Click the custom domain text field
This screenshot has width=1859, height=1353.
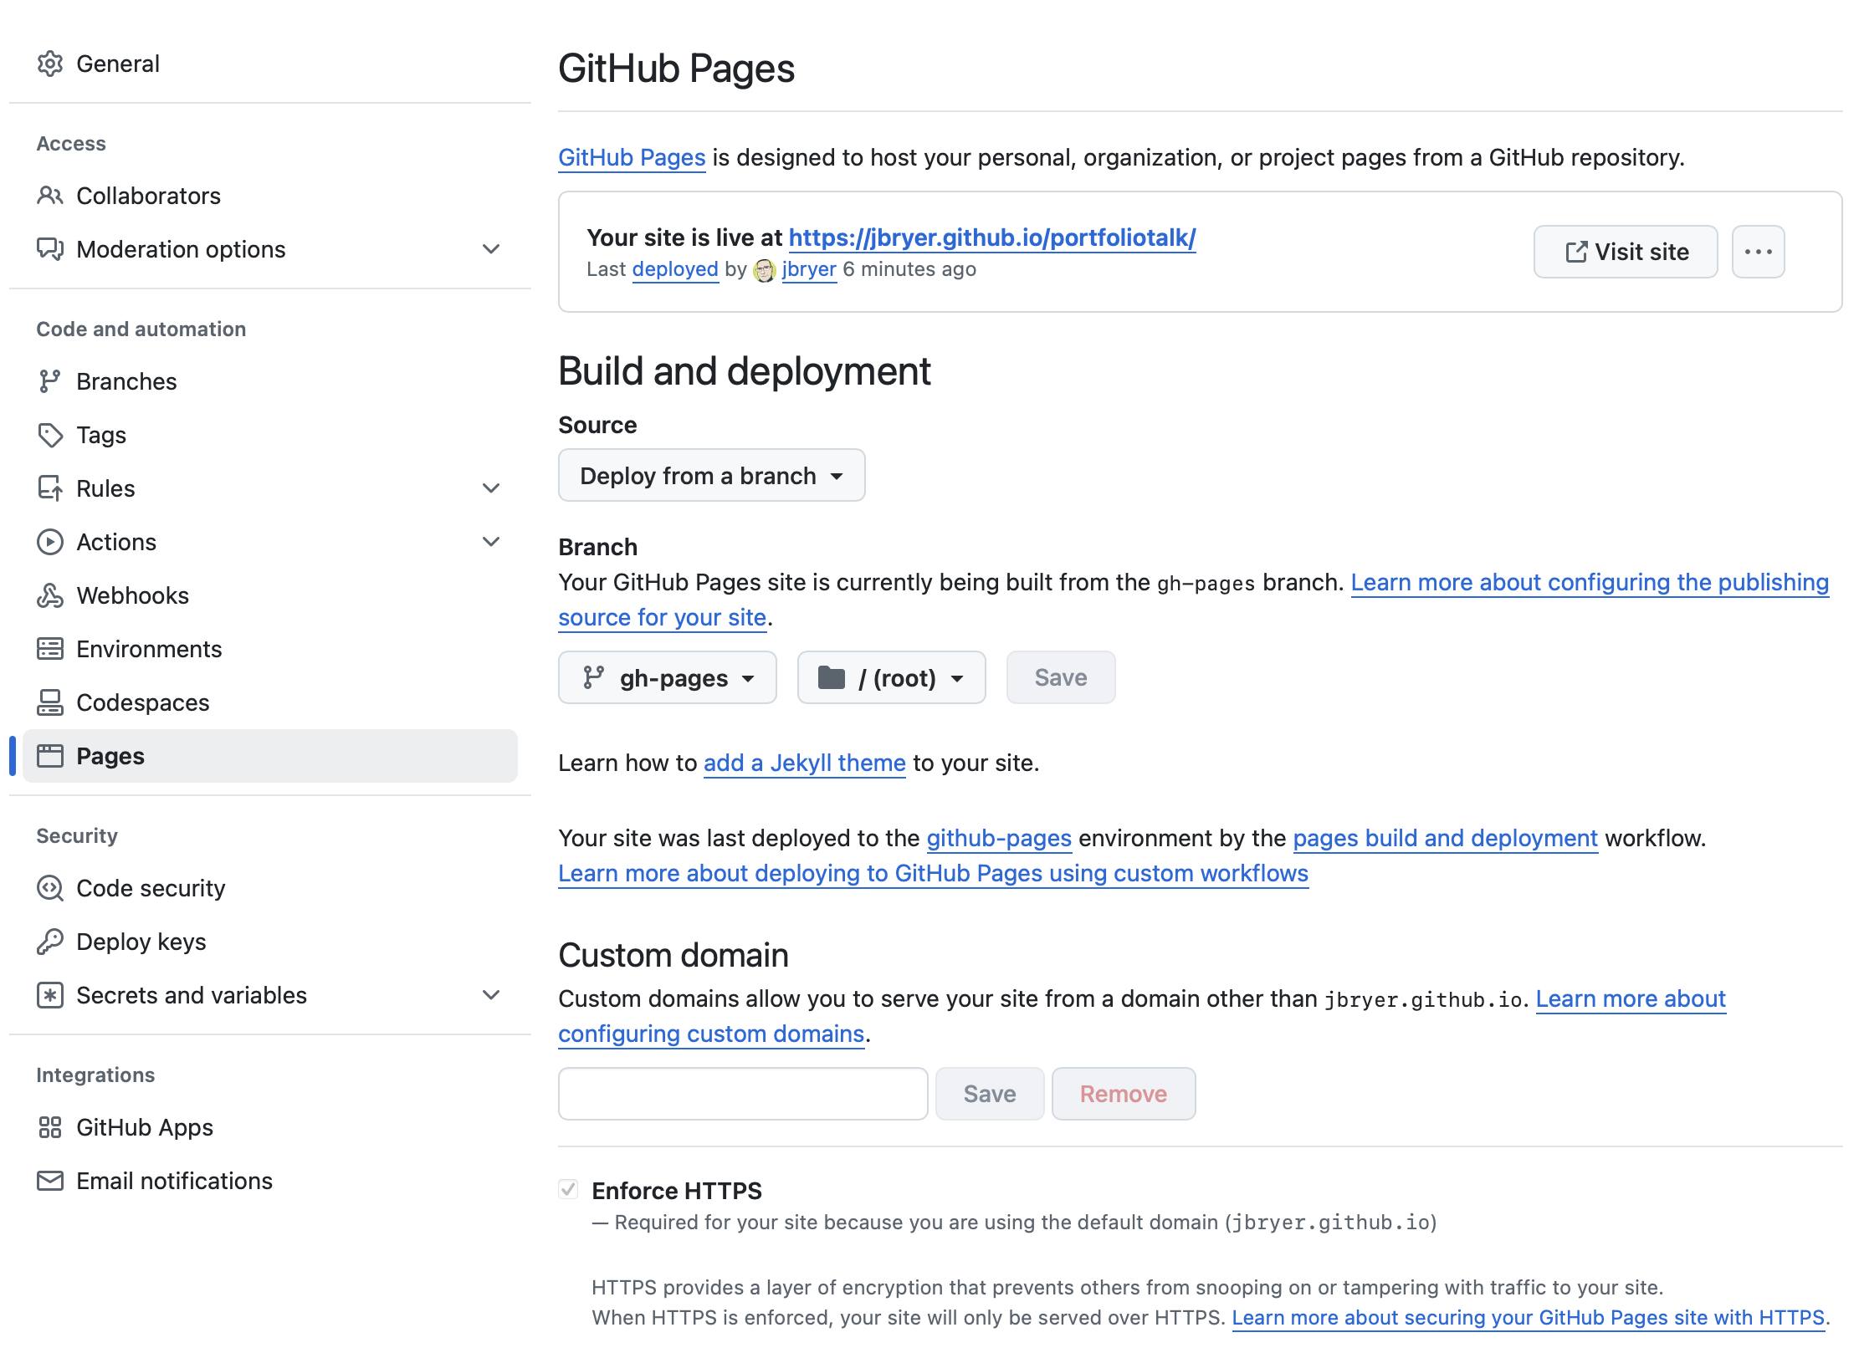point(742,1094)
